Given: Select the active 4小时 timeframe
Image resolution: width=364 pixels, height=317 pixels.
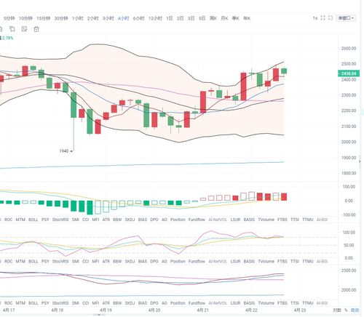Looking at the screenshot, I should (x=124, y=18).
